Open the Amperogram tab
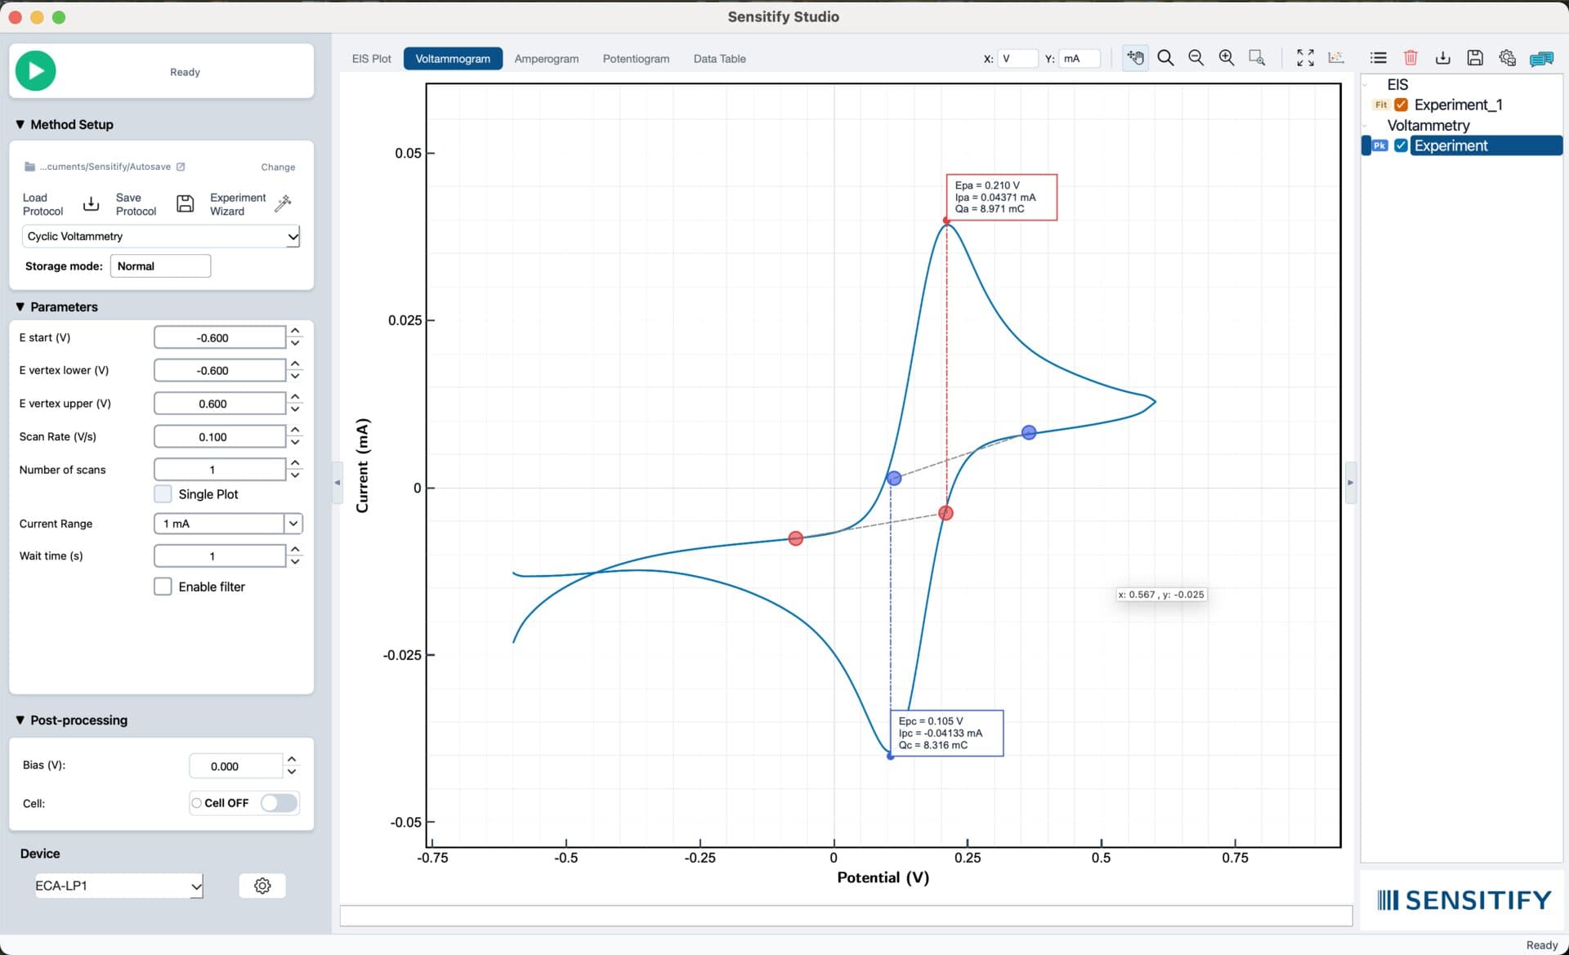This screenshot has width=1569, height=955. [547, 59]
